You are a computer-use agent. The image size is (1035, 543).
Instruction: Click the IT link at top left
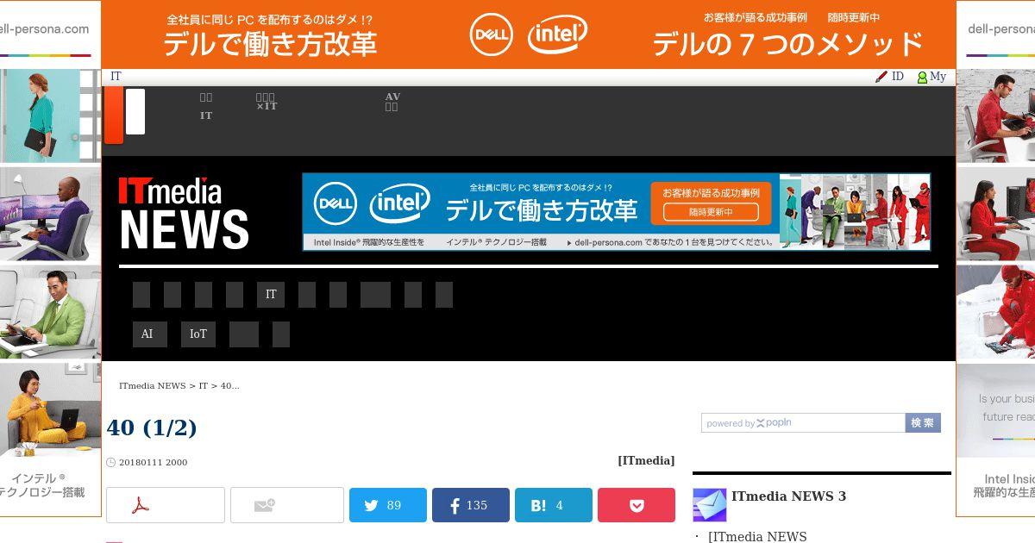pyautogui.click(x=116, y=77)
